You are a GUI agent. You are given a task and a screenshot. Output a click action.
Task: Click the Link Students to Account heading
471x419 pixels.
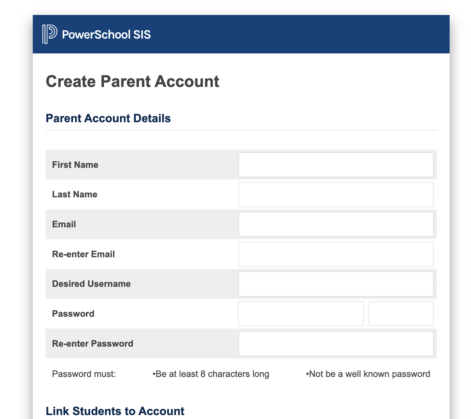click(115, 411)
